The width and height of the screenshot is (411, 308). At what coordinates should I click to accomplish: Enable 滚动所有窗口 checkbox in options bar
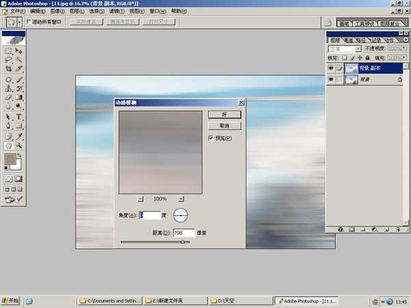tap(29, 22)
